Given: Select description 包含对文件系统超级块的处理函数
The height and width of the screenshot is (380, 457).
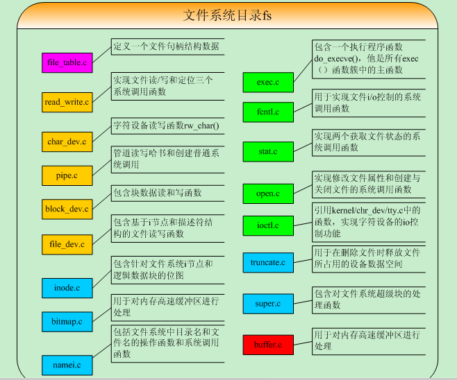Looking at the screenshot, I should (367, 300).
